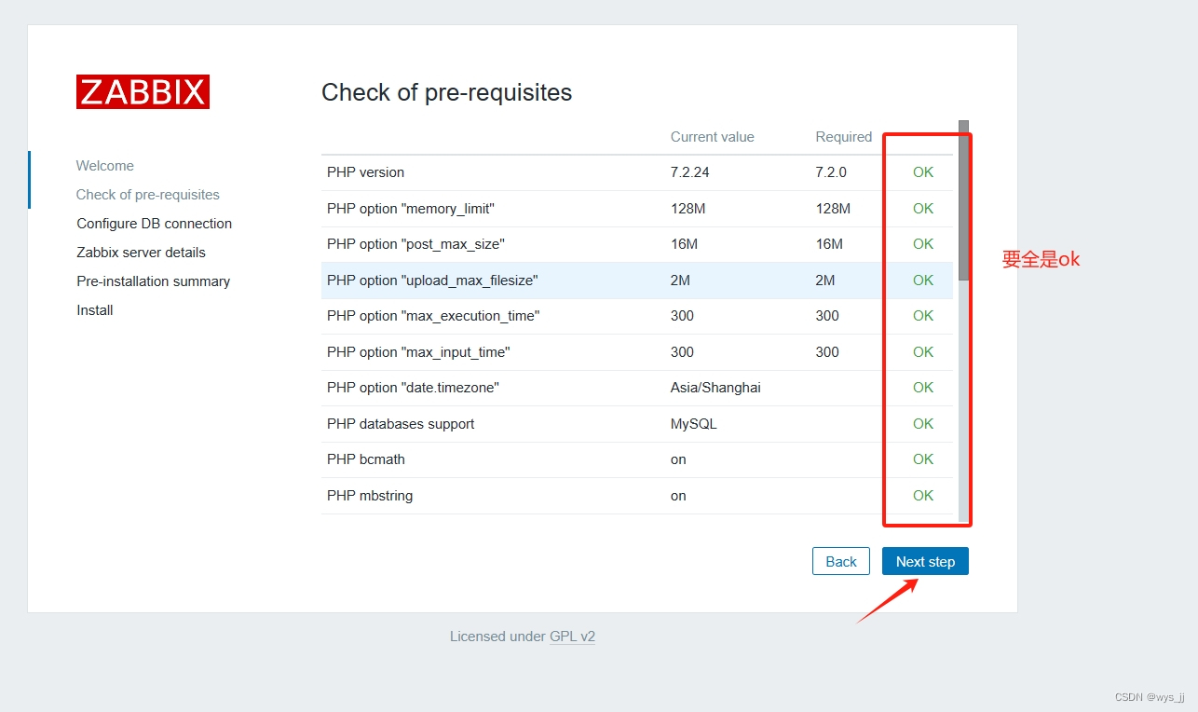Select Configure DB connection sidebar step

pos(155,224)
